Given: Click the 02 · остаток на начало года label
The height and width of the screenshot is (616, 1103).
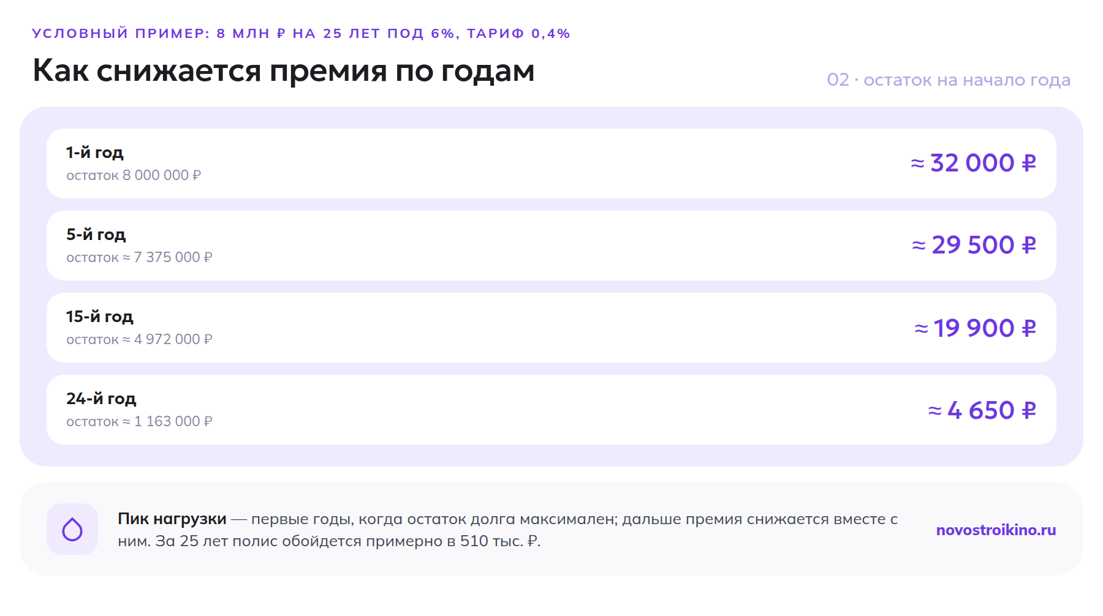Looking at the screenshot, I should click(949, 80).
